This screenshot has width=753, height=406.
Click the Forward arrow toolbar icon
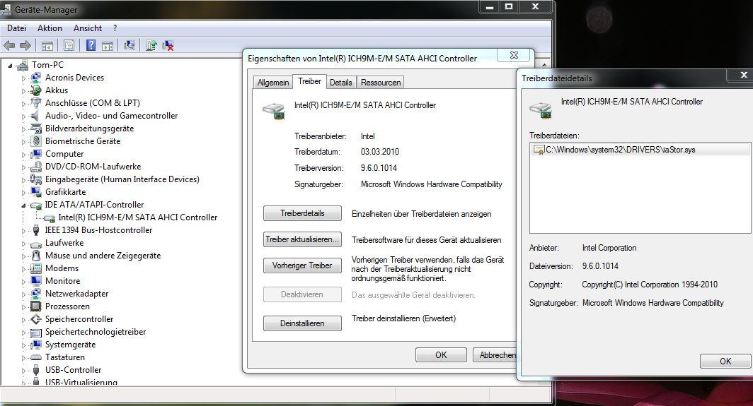click(x=25, y=45)
